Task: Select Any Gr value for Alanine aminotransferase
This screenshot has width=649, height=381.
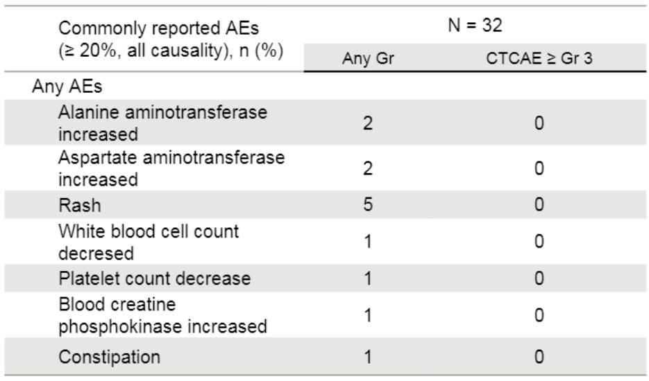Action: pyautogui.click(x=369, y=123)
